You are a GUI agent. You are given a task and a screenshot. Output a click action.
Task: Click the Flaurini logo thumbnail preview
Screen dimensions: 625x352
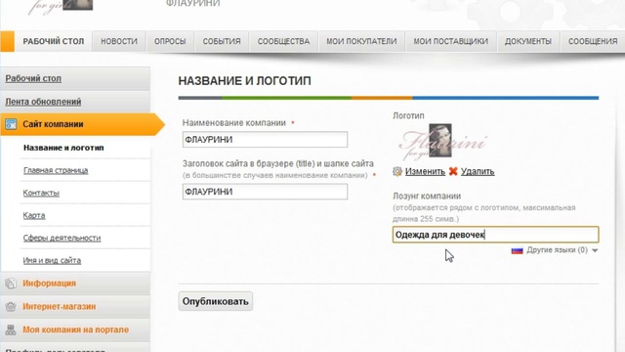(442, 142)
